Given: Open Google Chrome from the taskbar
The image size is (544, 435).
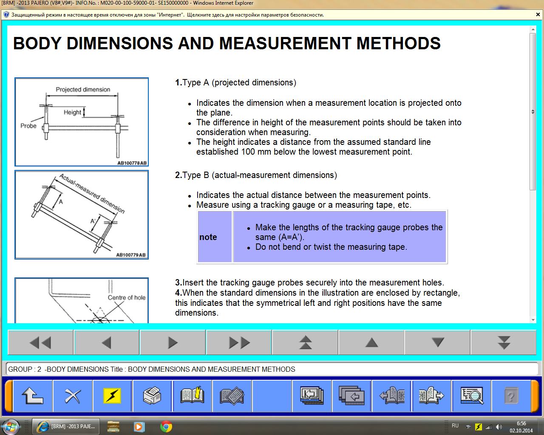Looking at the screenshot, I should [x=166, y=427].
